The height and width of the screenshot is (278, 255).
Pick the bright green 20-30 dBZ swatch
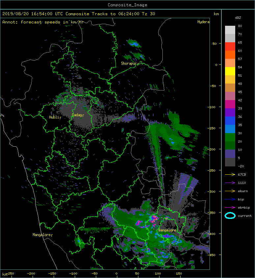[x=230, y=137]
